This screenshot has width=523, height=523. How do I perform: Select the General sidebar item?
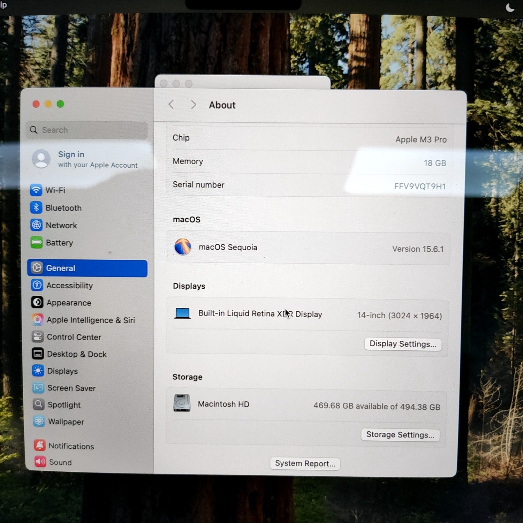[87, 268]
